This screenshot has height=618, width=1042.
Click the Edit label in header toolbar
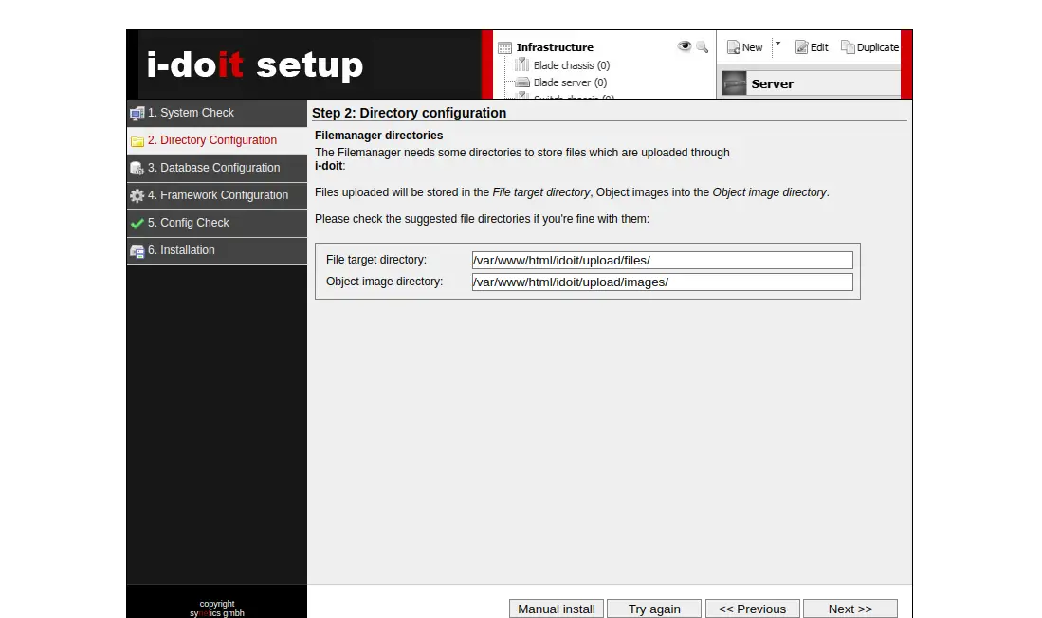coord(819,47)
